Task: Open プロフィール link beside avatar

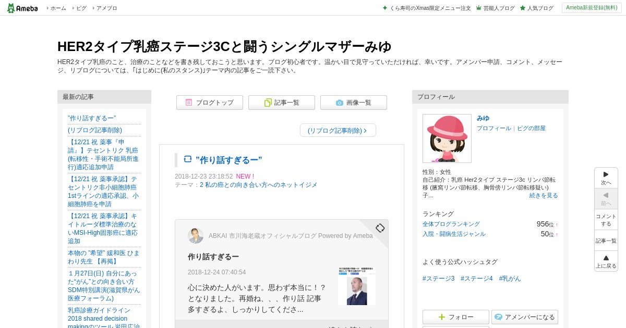Action: tap(494, 128)
